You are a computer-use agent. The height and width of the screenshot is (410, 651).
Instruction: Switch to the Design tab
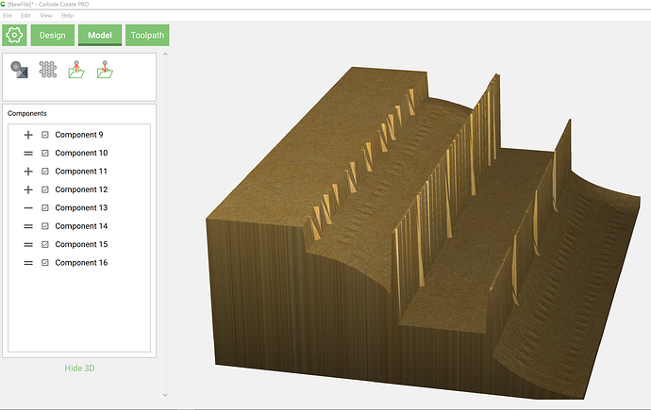point(52,36)
